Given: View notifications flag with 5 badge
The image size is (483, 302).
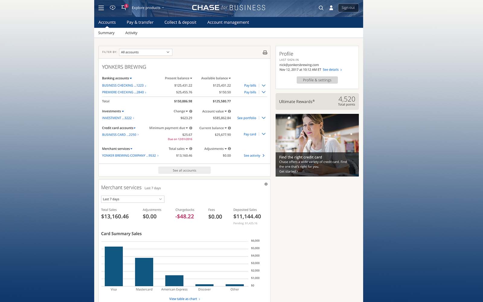Looking at the screenshot, I should 124,7.
